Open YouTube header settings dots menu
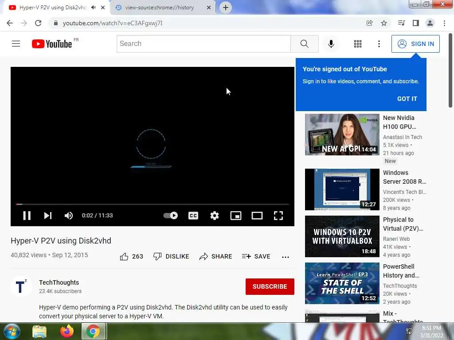The width and height of the screenshot is (454, 340). tap(379, 44)
